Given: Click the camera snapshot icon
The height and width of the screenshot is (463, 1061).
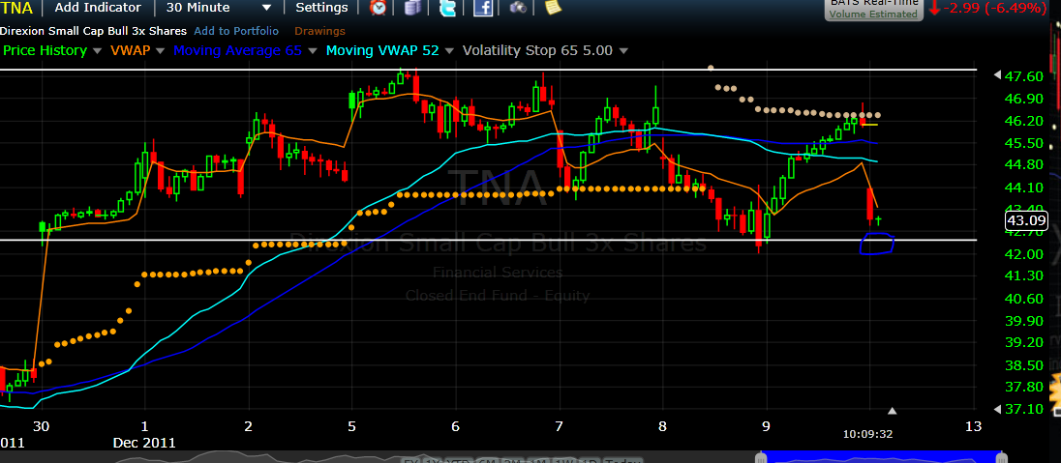Looking at the screenshot, I should 518,8.
